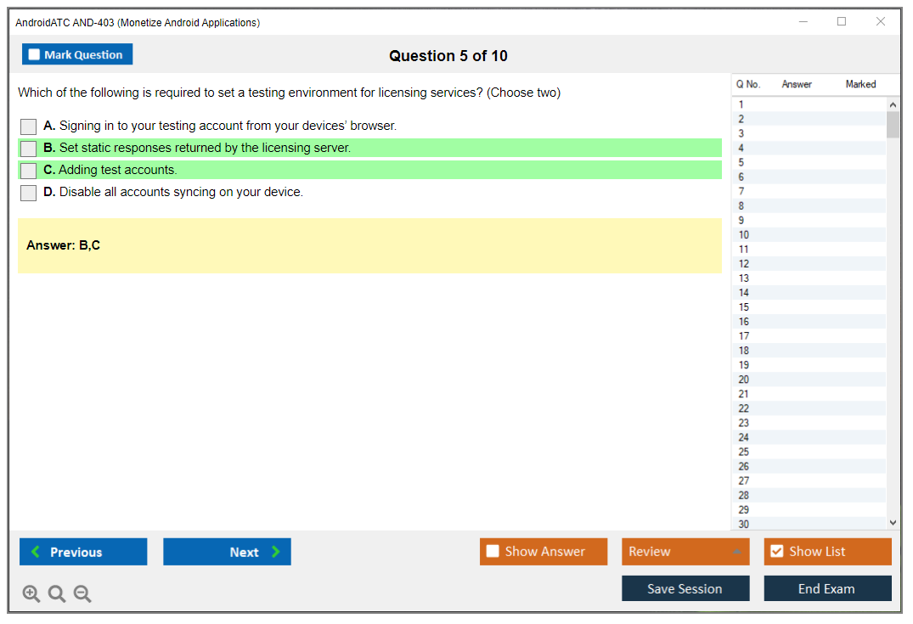Tick the Mark Question checkbox
The width and height of the screenshot is (913, 624).
[x=35, y=55]
